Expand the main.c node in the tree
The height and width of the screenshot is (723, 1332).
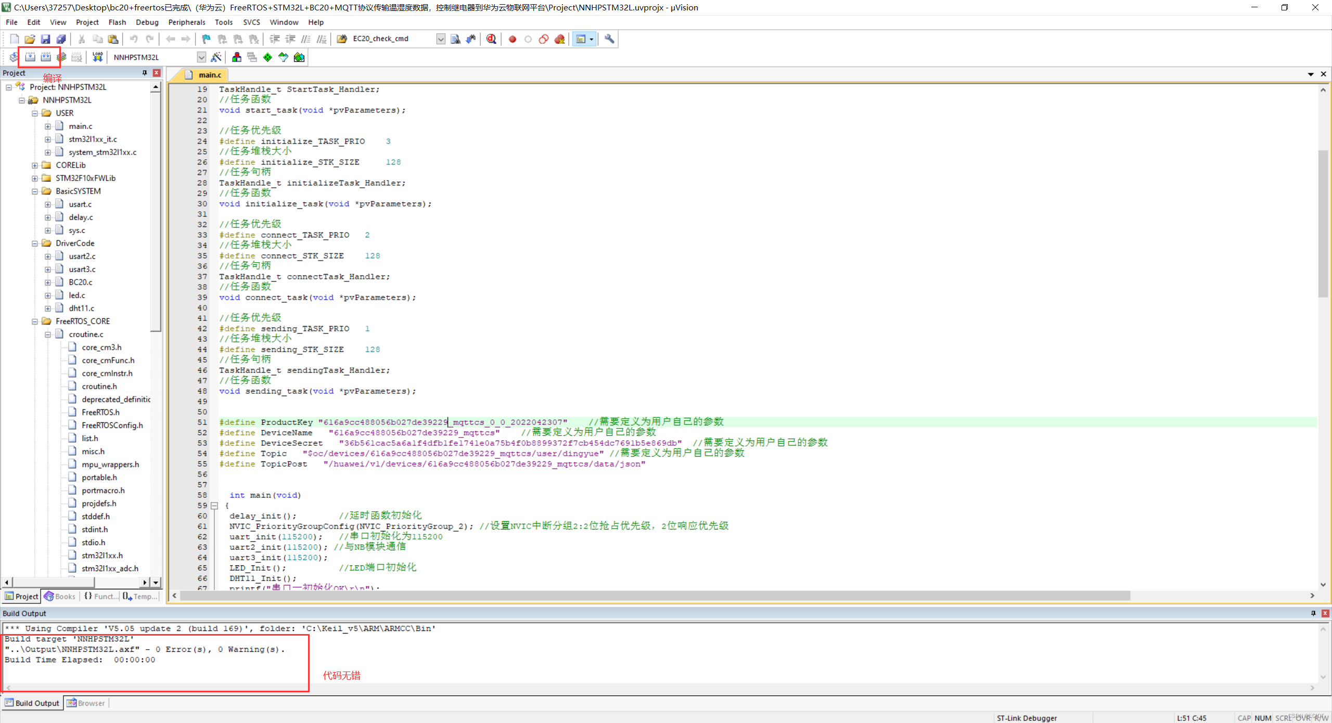(48, 126)
